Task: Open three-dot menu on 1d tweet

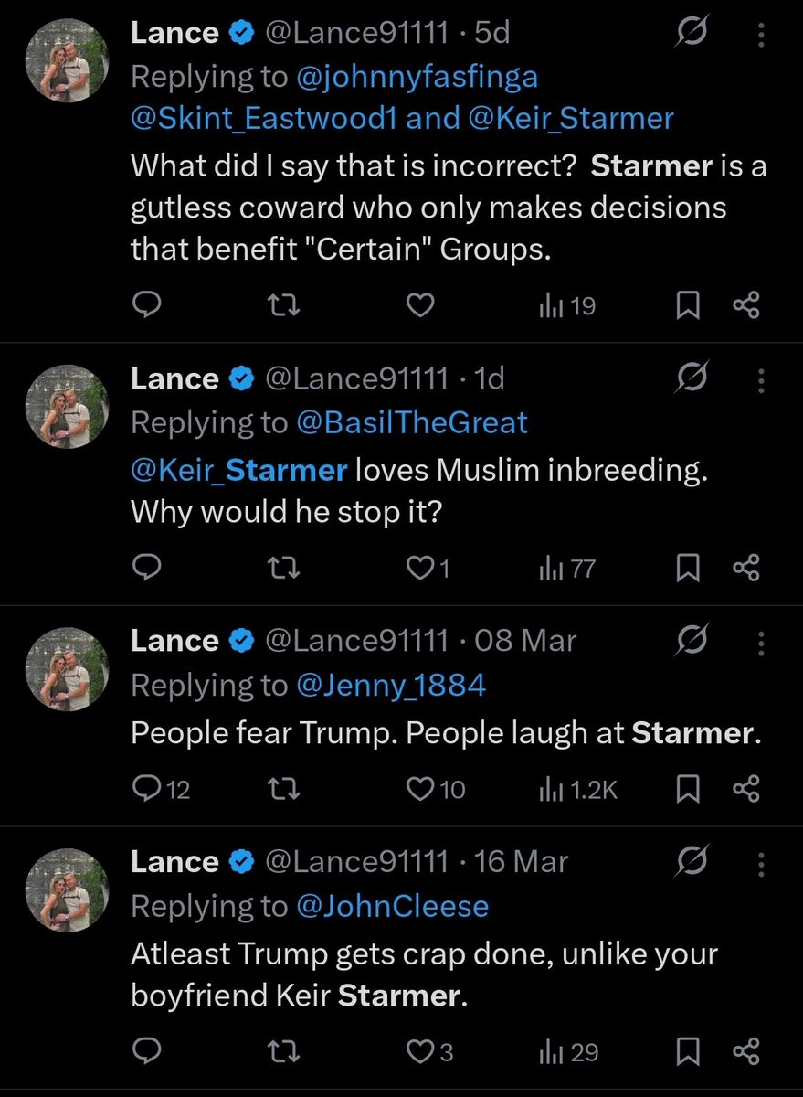Action: [x=761, y=379]
